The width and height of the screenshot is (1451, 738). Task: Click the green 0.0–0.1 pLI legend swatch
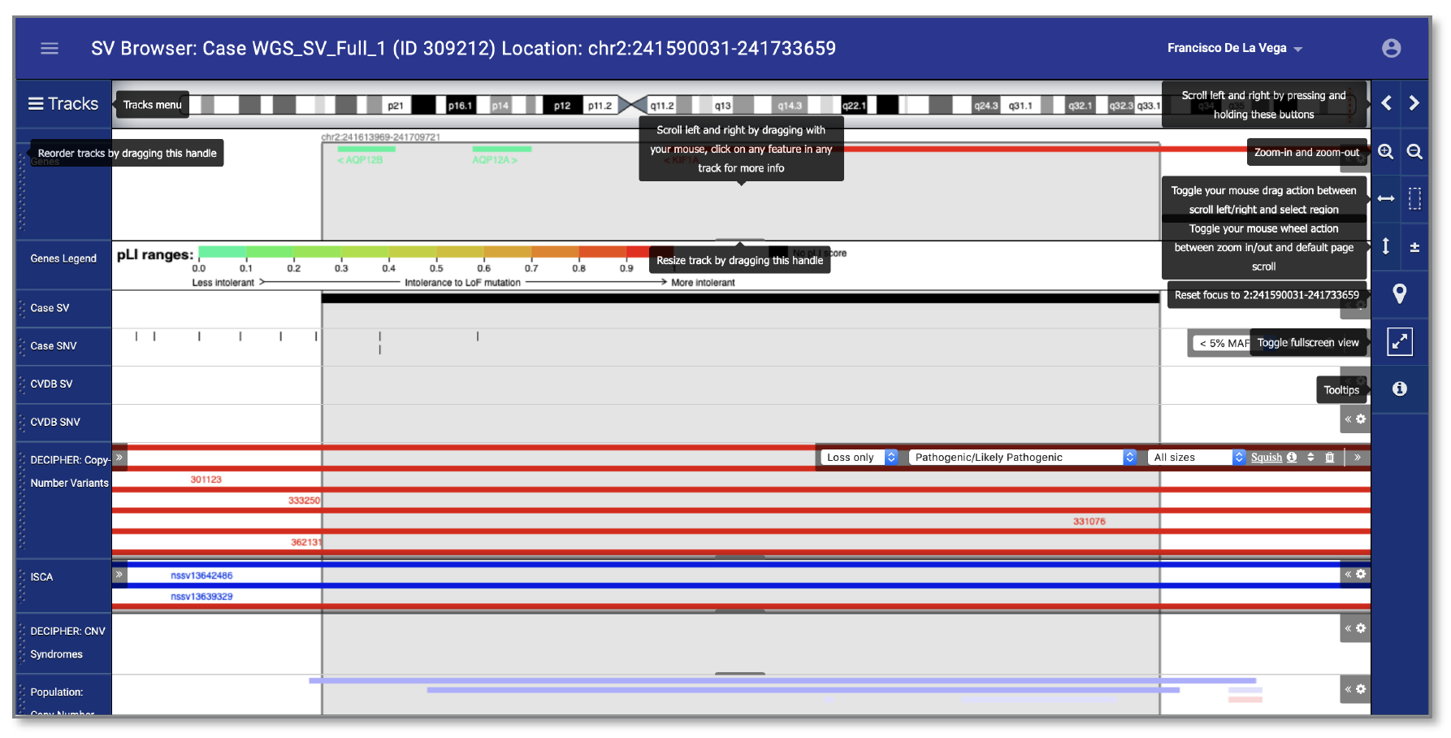[222, 252]
